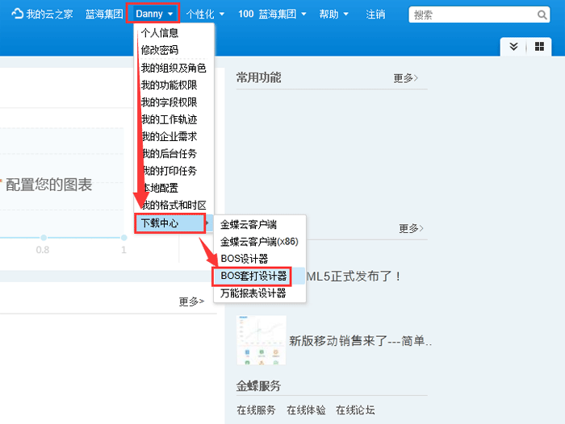Click 在线体验 link
The height and width of the screenshot is (424, 565).
click(306, 410)
